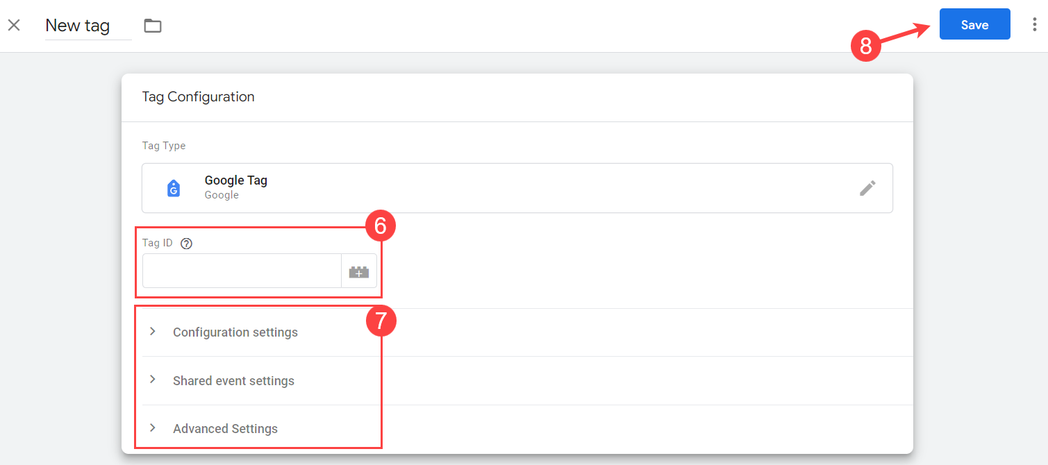Expand Shared event settings chevron arrow
Viewport: 1048px width, 465px height.
(x=153, y=380)
